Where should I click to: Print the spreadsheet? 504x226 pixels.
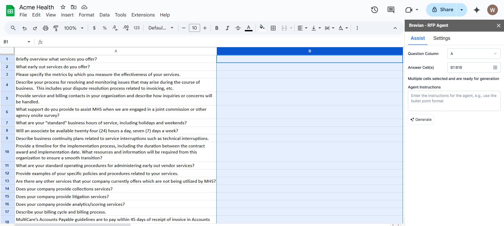[x=46, y=28]
